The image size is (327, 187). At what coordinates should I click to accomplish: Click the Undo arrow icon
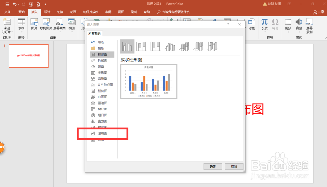tap(14, 4)
